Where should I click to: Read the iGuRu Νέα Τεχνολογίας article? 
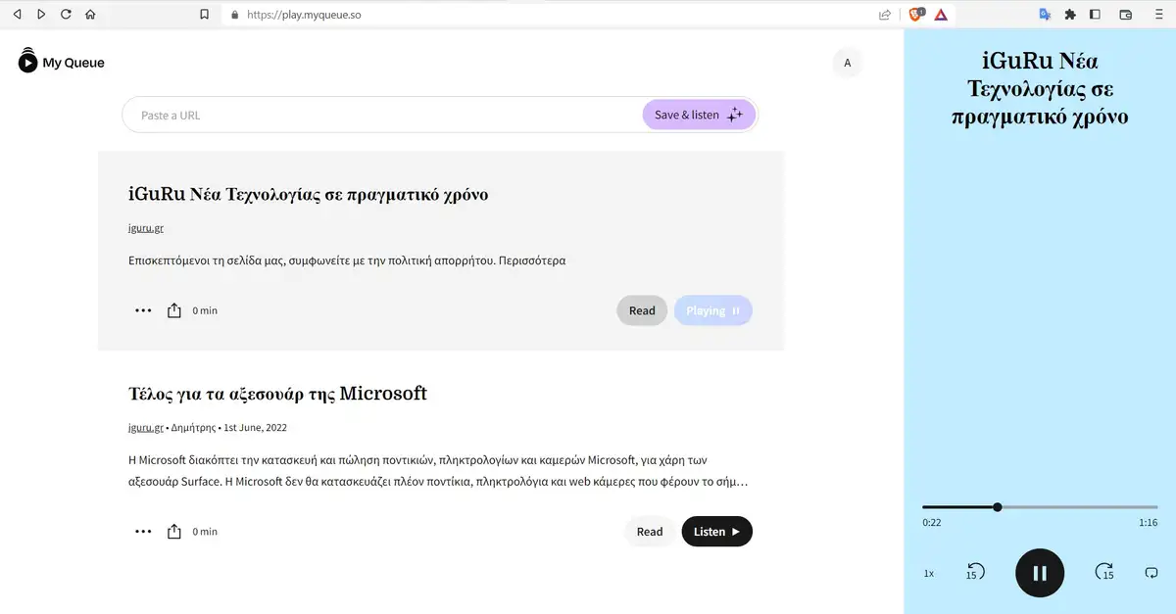point(642,310)
